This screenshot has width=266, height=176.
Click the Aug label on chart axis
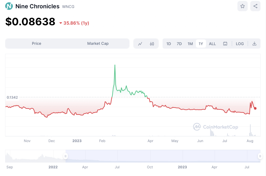click(x=250, y=141)
